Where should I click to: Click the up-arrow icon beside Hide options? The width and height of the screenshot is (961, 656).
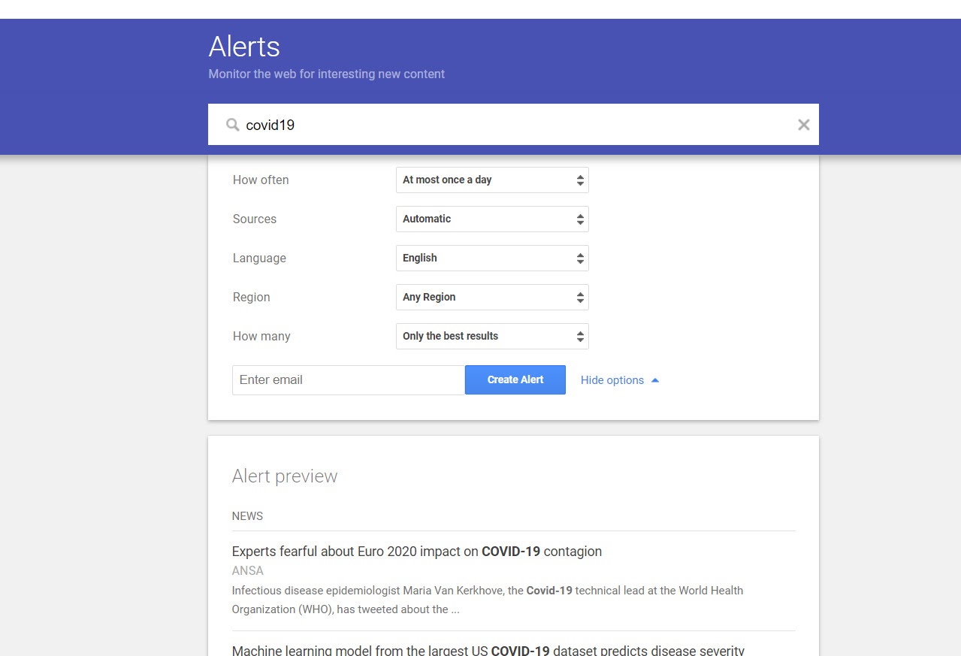tap(655, 380)
